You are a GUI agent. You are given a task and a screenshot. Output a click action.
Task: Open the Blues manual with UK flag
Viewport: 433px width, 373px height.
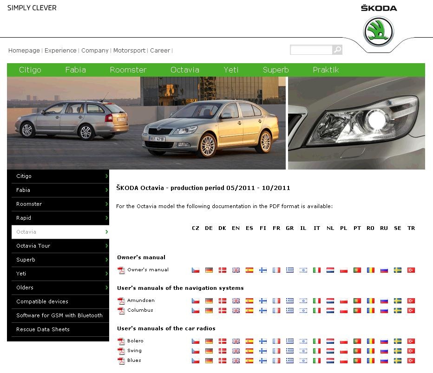tap(236, 360)
